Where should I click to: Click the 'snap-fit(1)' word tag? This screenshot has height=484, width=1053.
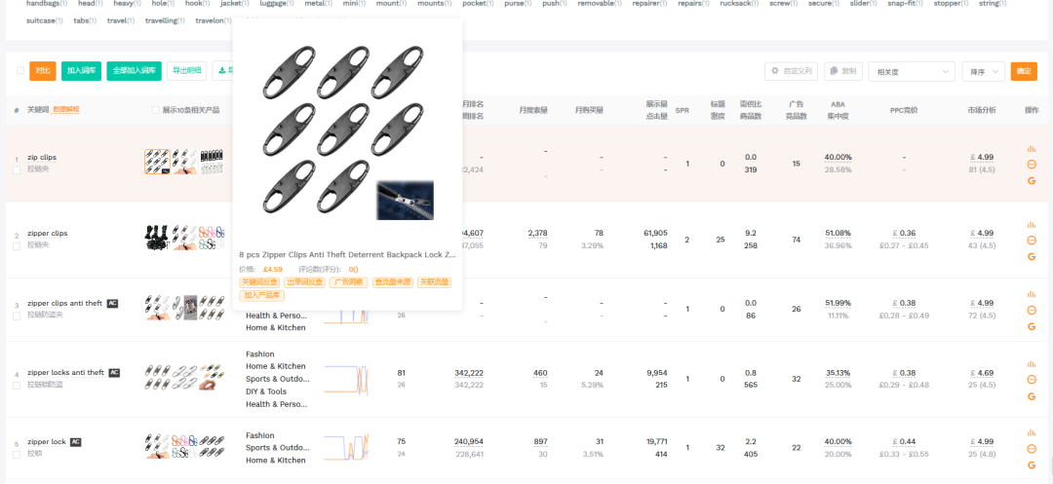tap(905, 3)
